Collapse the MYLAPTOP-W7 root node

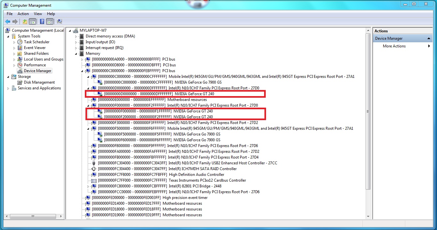pyautogui.click(x=70, y=31)
